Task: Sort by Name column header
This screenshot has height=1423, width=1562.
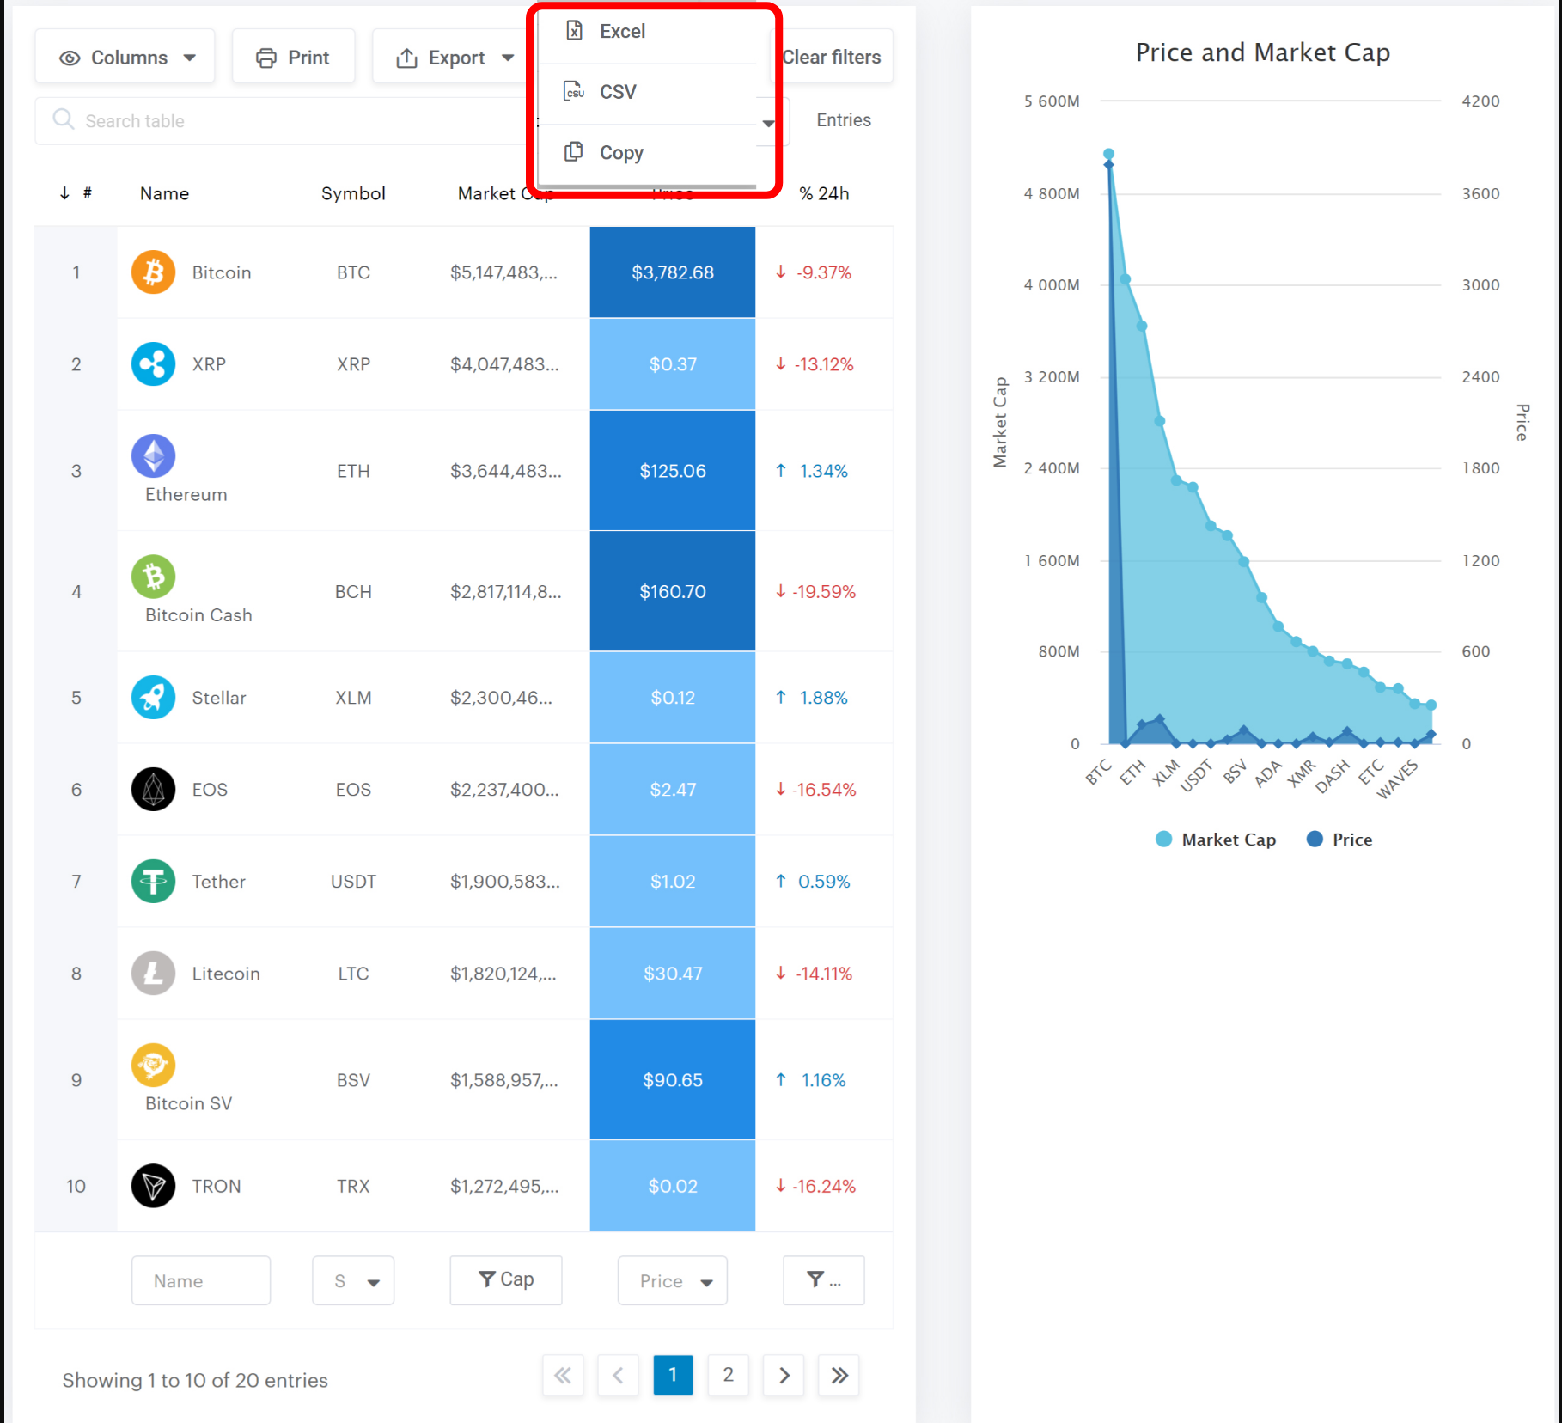Action: 164,193
